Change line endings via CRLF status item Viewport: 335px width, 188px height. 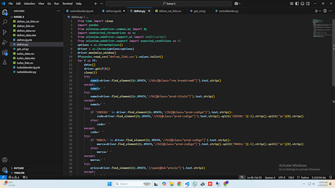(291, 178)
